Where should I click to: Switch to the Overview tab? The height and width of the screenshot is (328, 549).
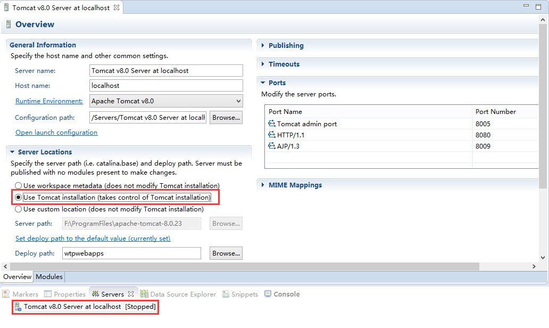point(17,276)
